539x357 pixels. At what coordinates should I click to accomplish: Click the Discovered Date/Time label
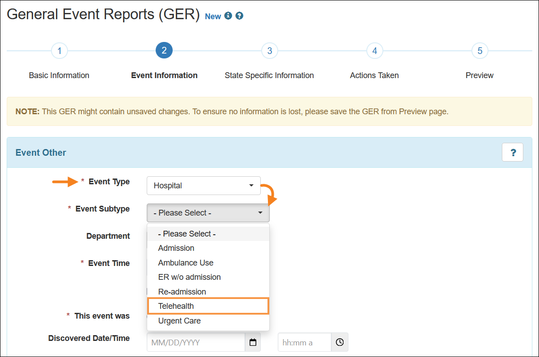(x=89, y=338)
